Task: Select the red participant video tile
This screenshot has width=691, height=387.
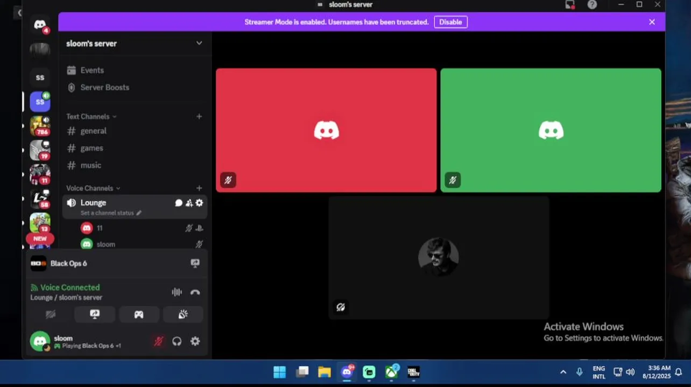Action: [326, 130]
